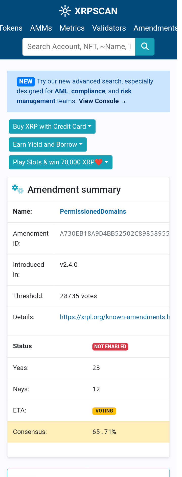
Task: Select the Amendments menu item
Action: pyautogui.click(x=155, y=28)
